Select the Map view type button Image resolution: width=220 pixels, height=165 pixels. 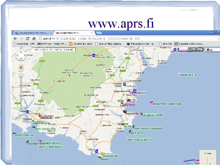212,50
